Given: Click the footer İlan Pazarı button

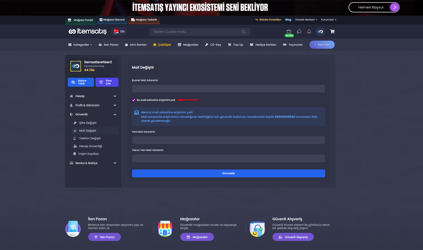Looking at the screenshot, I should tap(104, 237).
